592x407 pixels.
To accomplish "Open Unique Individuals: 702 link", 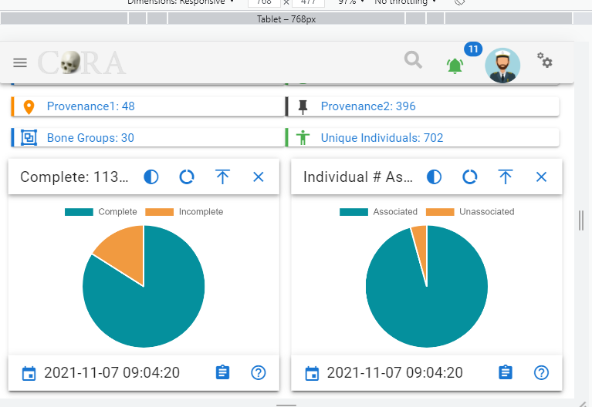I will pyautogui.click(x=382, y=138).
